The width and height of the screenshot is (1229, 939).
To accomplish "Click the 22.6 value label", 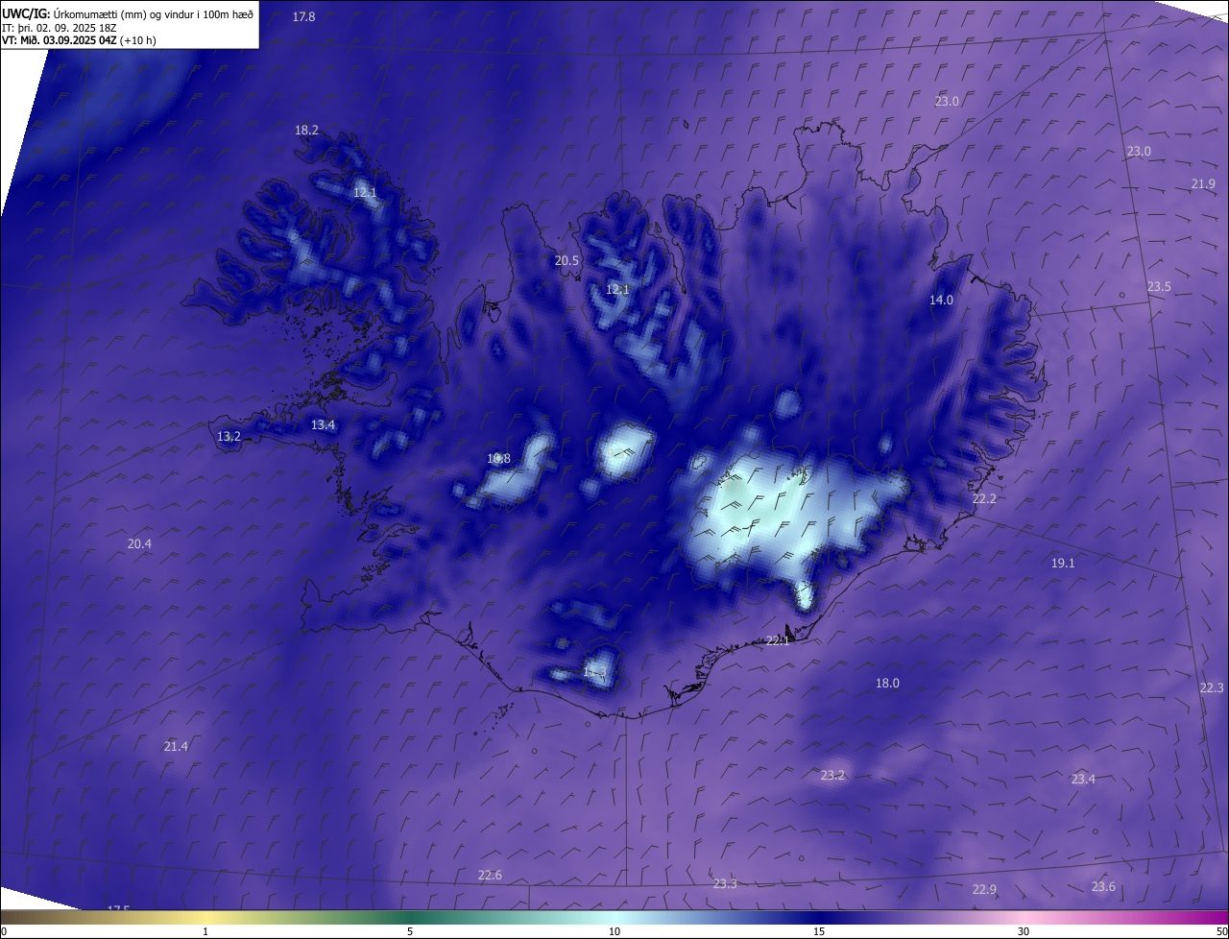I will 490,876.
